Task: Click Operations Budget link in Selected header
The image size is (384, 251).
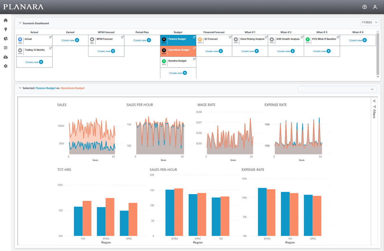Action: (x=73, y=88)
